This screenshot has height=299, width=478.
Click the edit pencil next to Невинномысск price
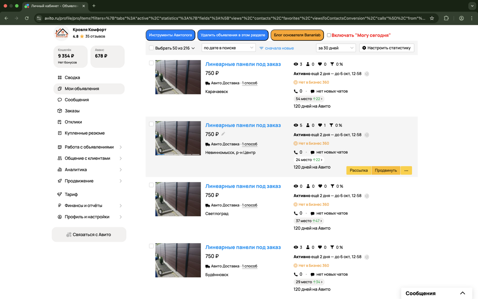[x=223, y=134]
